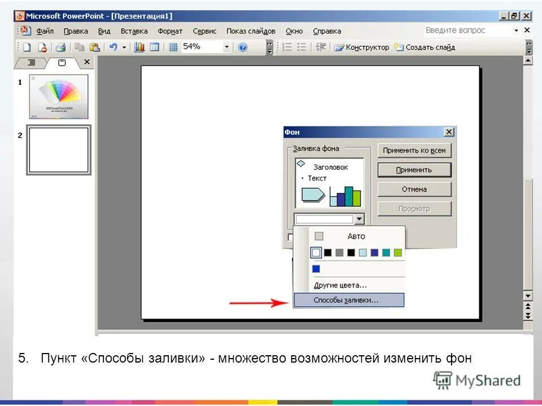
Task: Insert a chart using the toolbar icon
Action: click(x=140, y=47)
